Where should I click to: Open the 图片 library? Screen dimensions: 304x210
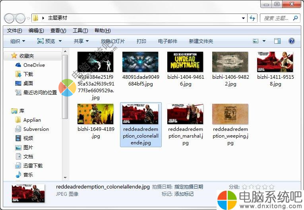24,148
